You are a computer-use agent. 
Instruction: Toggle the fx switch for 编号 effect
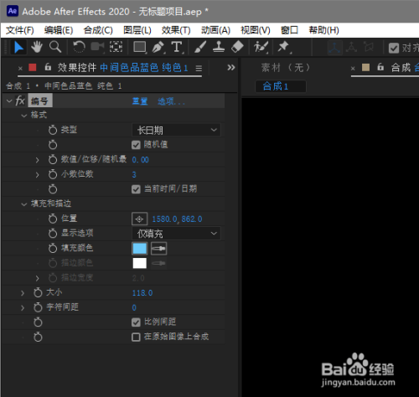tap(20, 101)
